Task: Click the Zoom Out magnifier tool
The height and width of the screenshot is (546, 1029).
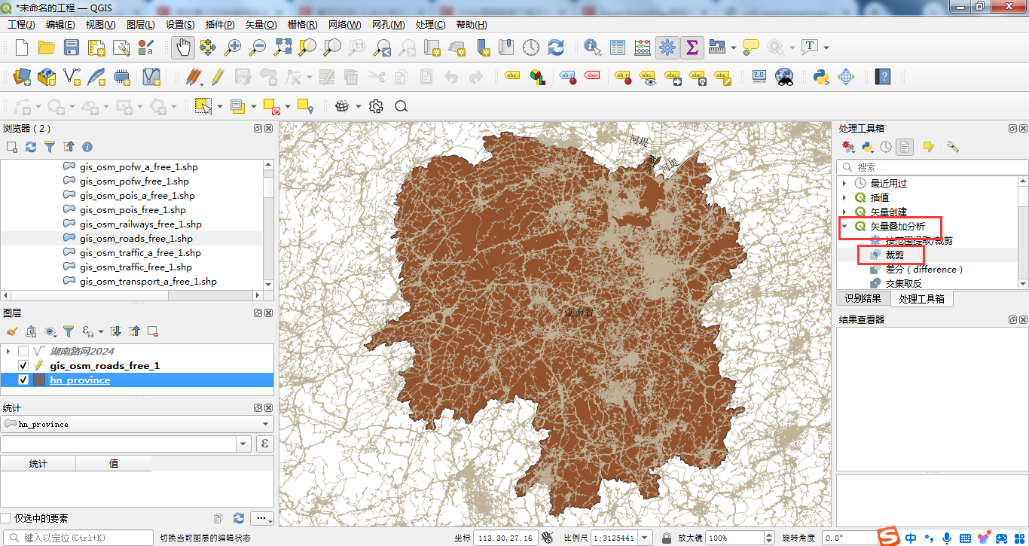Action: tap(258, 47)
